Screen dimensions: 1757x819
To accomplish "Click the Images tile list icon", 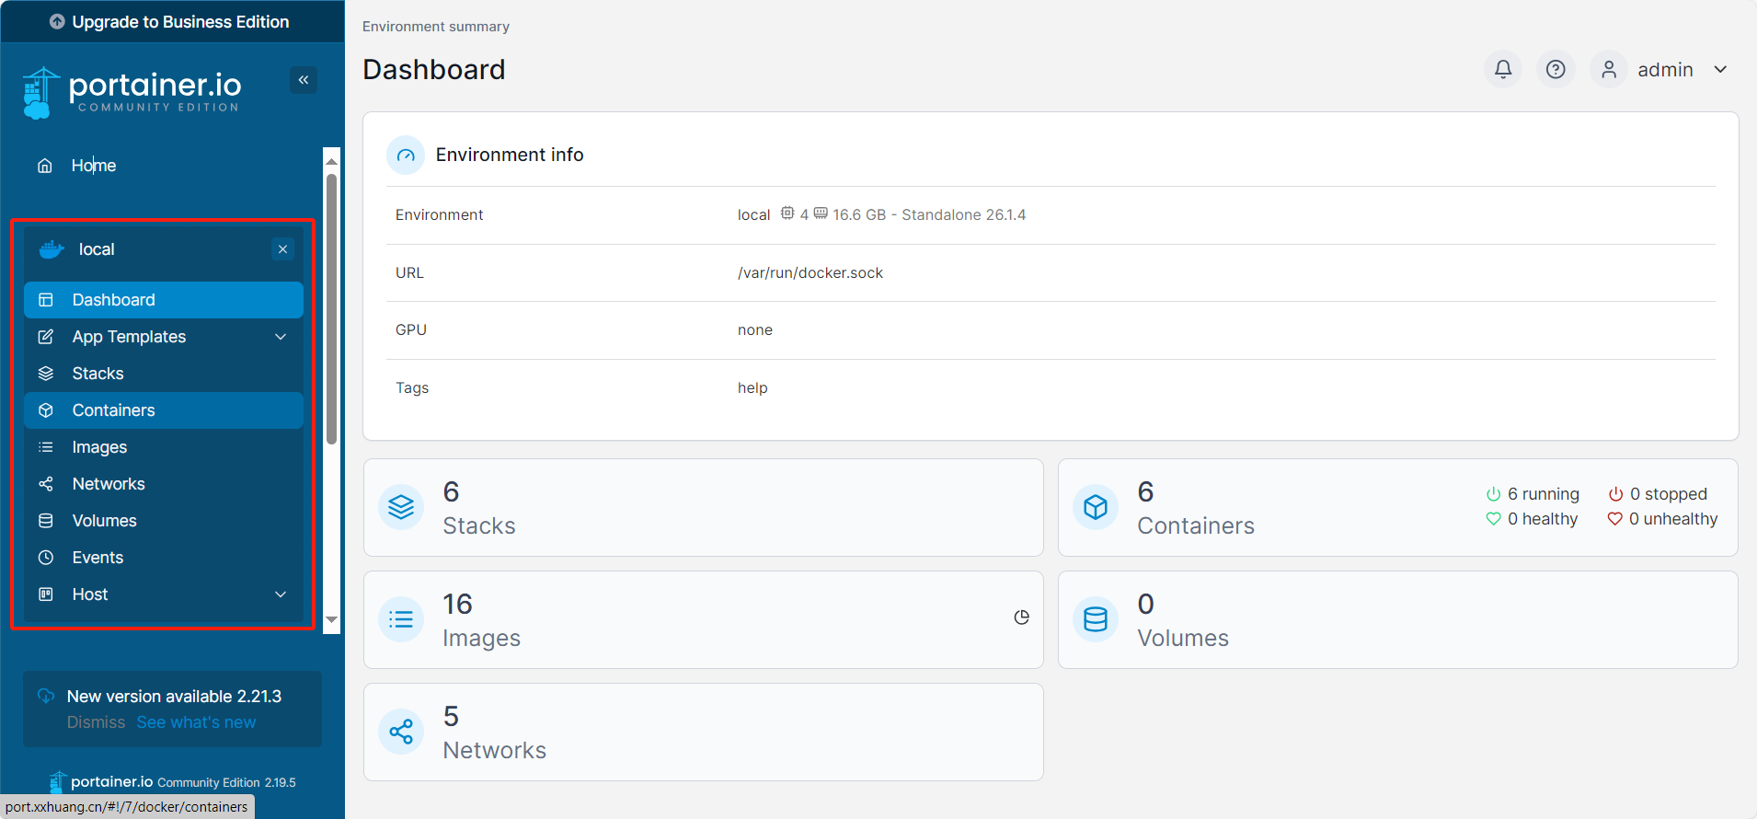I will coord(401,620).
